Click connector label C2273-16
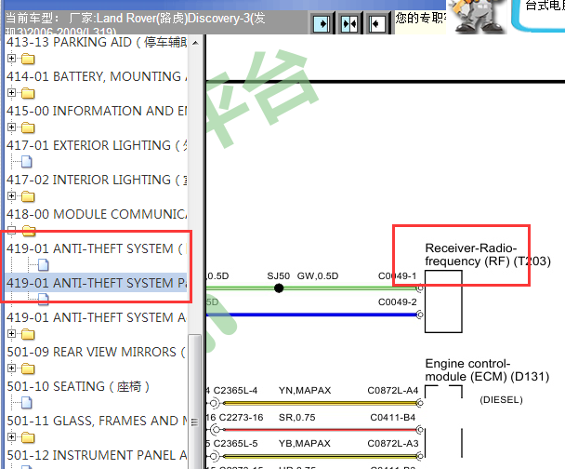565x469 pixels. tap(241, 418)
